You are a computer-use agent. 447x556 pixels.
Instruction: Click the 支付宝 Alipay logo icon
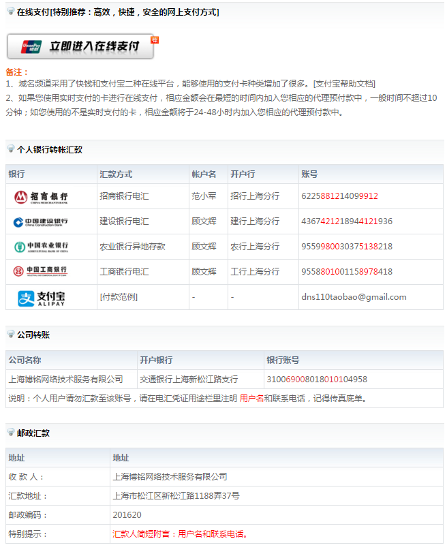tap(42, 298)
